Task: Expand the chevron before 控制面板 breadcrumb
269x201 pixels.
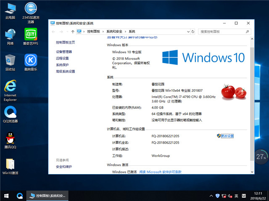Action: [84, 32]
